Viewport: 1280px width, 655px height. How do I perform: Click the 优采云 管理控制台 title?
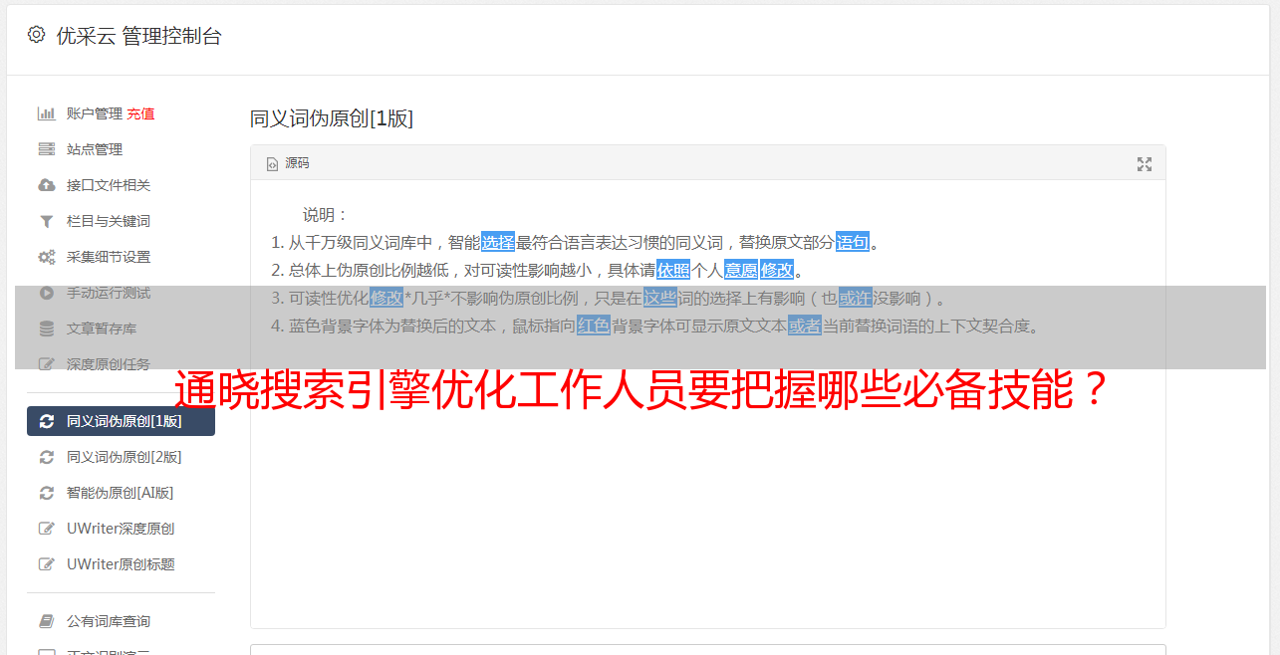coord(138,36)
